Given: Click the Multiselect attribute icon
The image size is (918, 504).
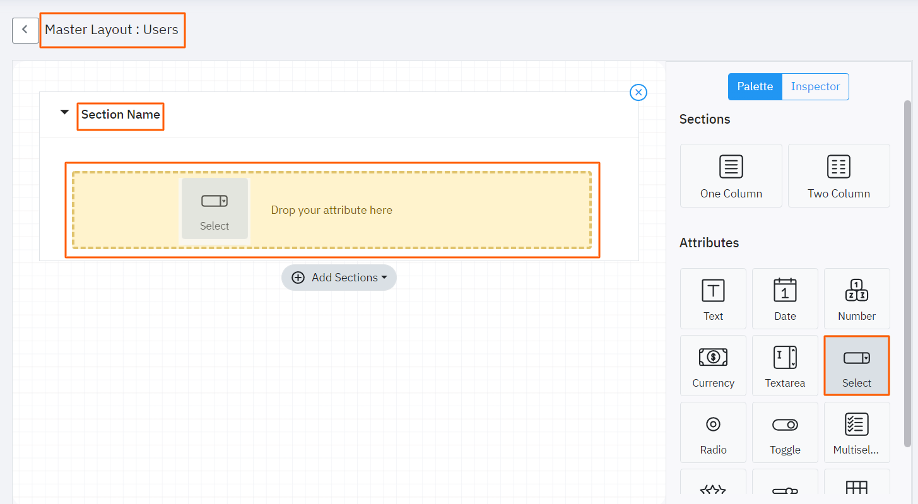Looking at the screenshot, I should (857, 432).
